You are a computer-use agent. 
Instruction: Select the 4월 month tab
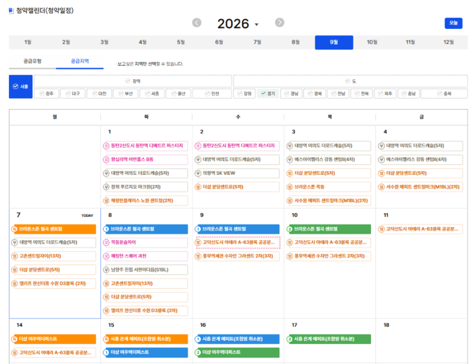tap(142, 42)
